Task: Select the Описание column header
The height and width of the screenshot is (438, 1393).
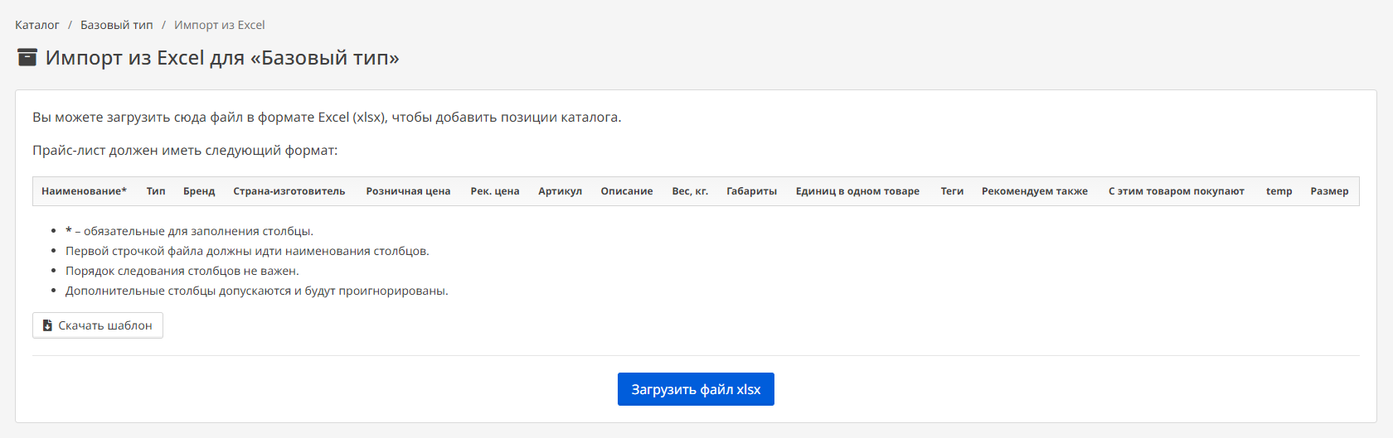Action: [627, 191]
